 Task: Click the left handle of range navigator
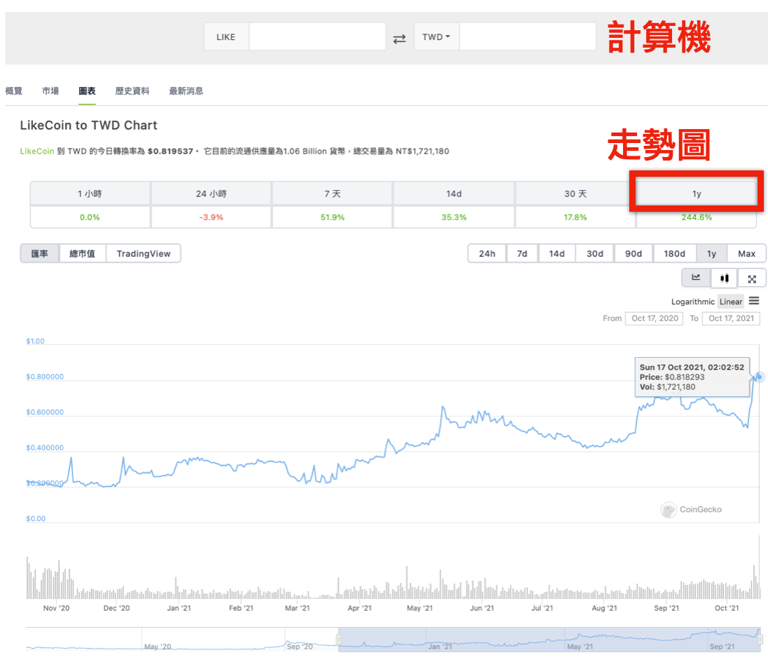click(338, 640)
